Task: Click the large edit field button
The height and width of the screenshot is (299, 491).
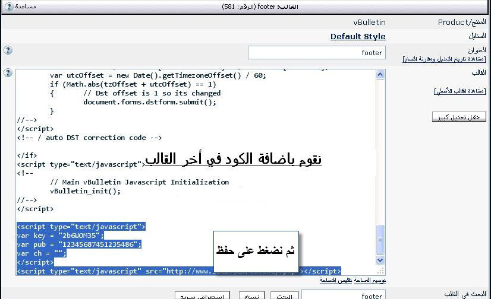Action: click(459, 117)
